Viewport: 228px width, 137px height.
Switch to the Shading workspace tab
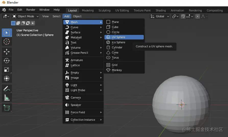coord(161,10)
